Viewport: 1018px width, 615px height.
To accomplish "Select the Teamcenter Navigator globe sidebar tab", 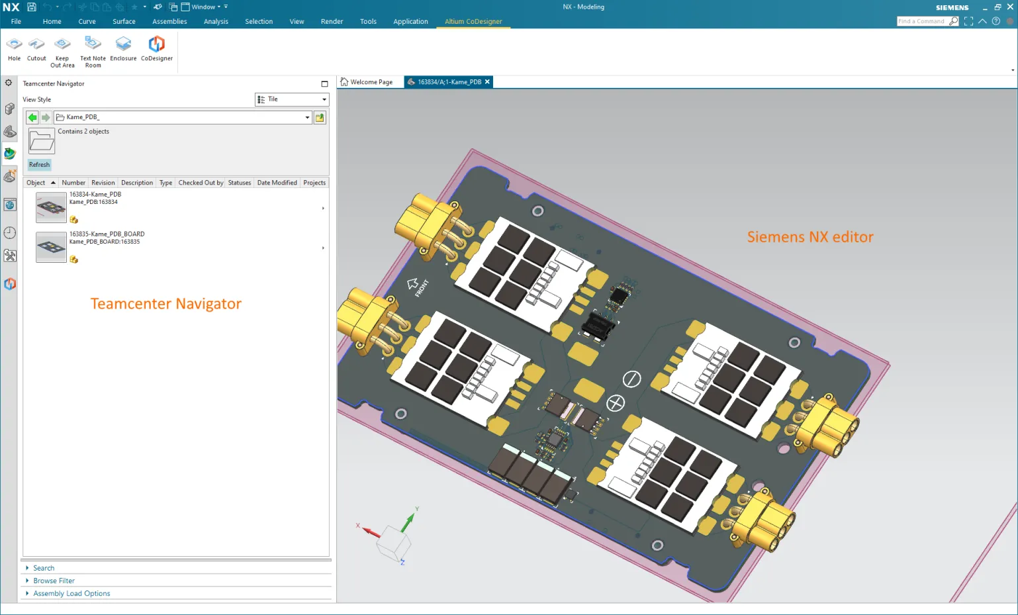I will pyautogui.click(x=10, y=154).
